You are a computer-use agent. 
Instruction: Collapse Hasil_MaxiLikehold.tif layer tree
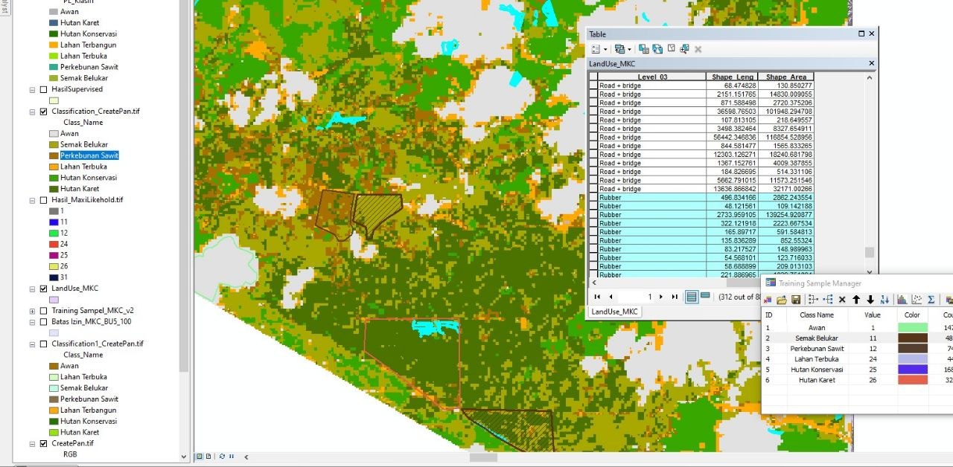pyautogui.click(x=32, y=200)
